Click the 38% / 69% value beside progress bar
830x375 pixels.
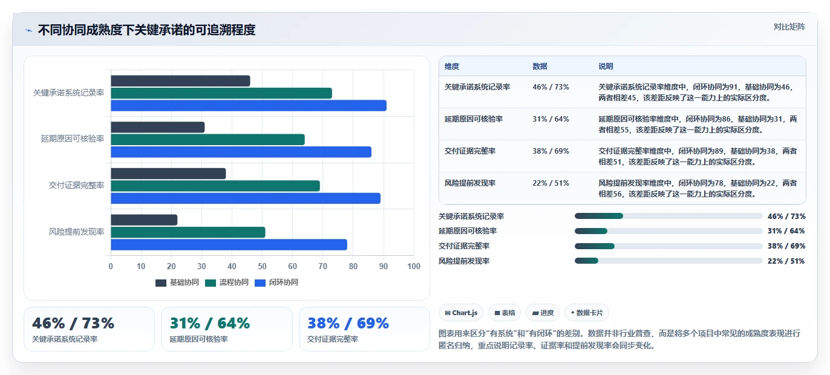tap(786, 246)
